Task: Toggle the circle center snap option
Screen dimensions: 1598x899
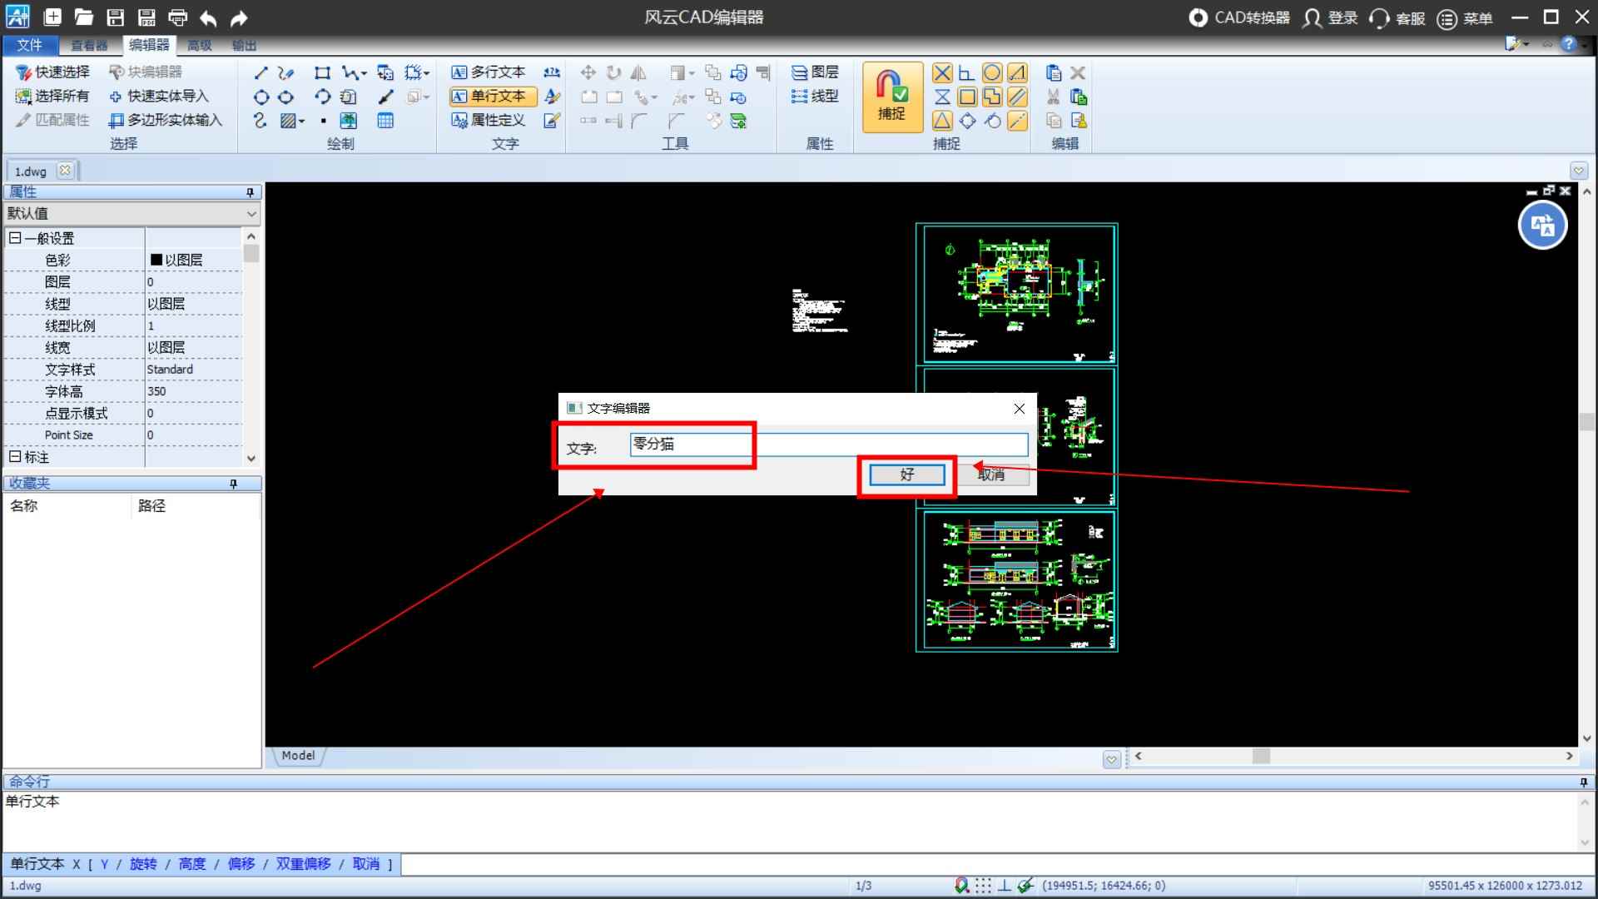Action: 992,73
